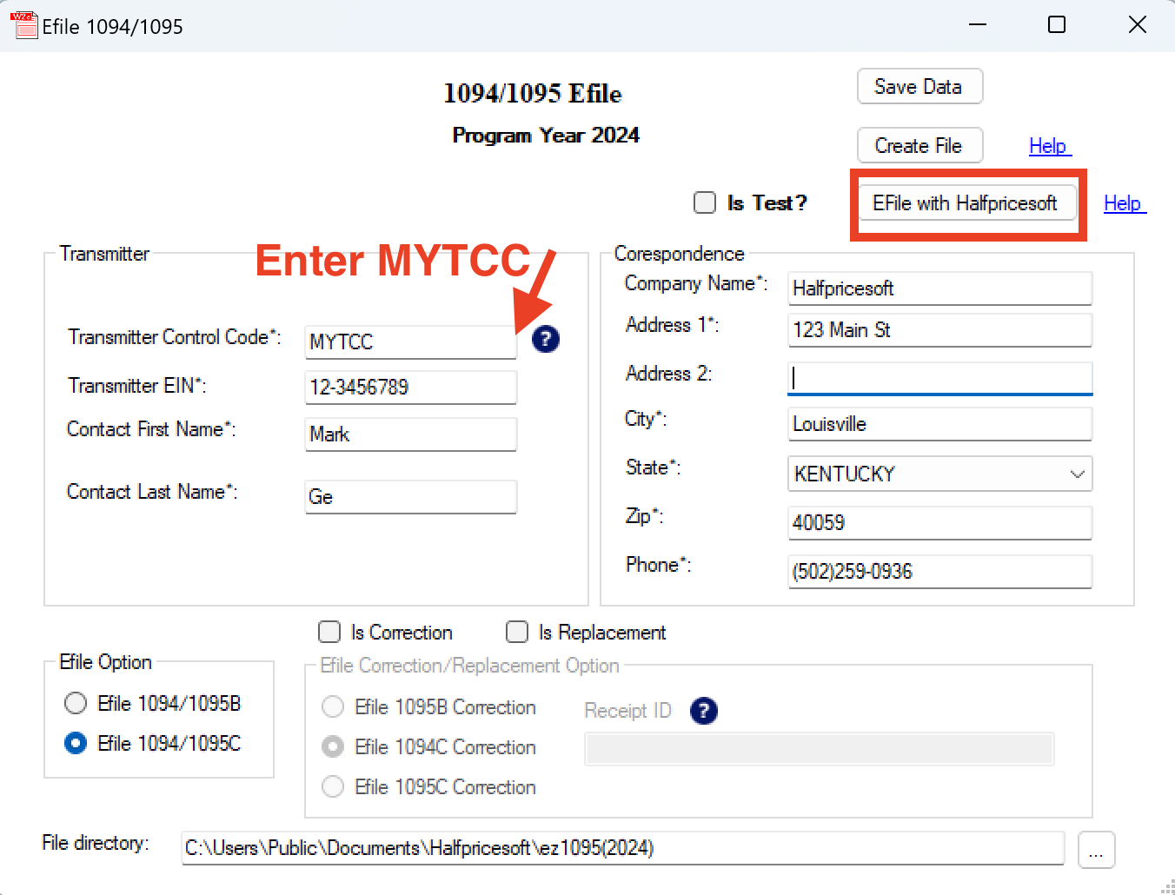Click the Company Name field
The image size is (1175, 895).
[x=939, y=288]
